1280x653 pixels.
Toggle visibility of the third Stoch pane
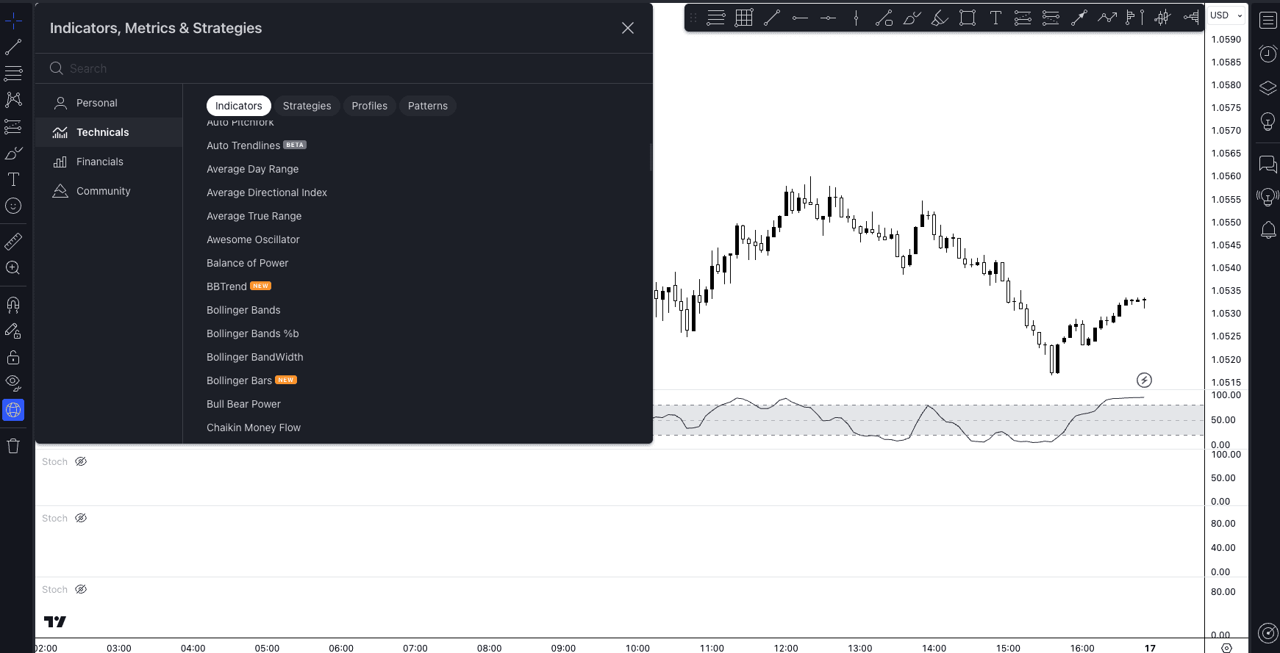81,589
